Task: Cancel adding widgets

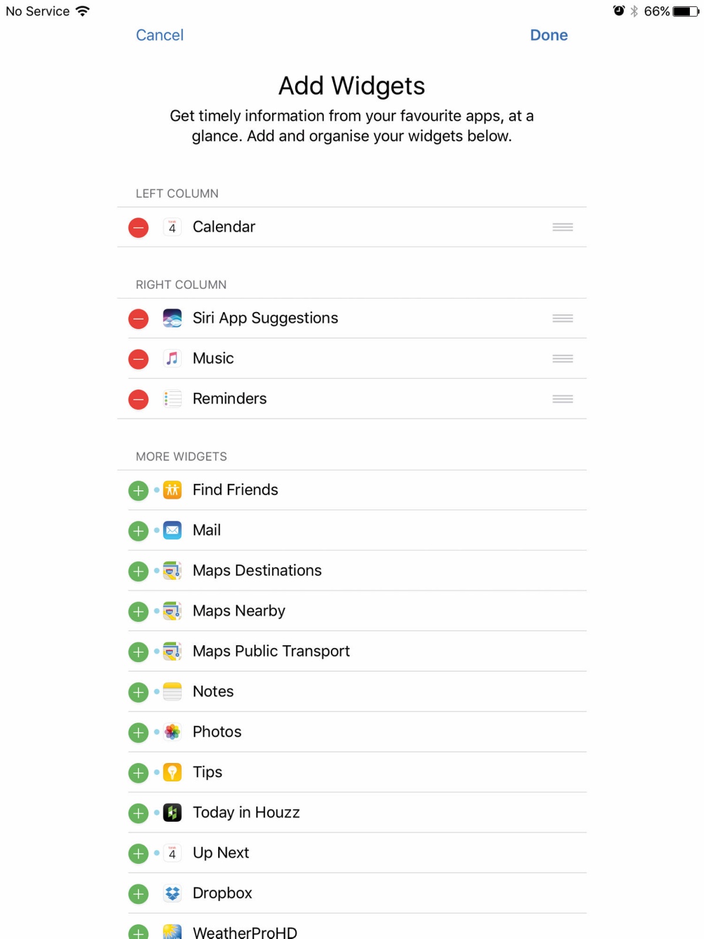Action: pyautogui.click(x=160, y=35)
